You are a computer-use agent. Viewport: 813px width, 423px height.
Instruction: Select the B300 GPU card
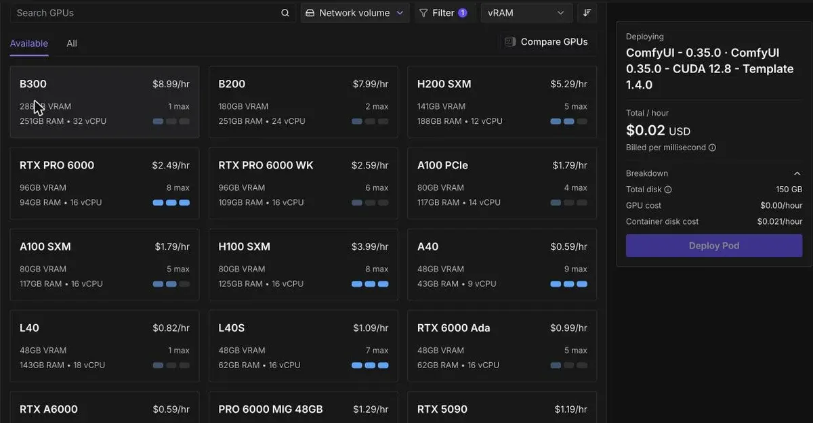coord(104,102)
